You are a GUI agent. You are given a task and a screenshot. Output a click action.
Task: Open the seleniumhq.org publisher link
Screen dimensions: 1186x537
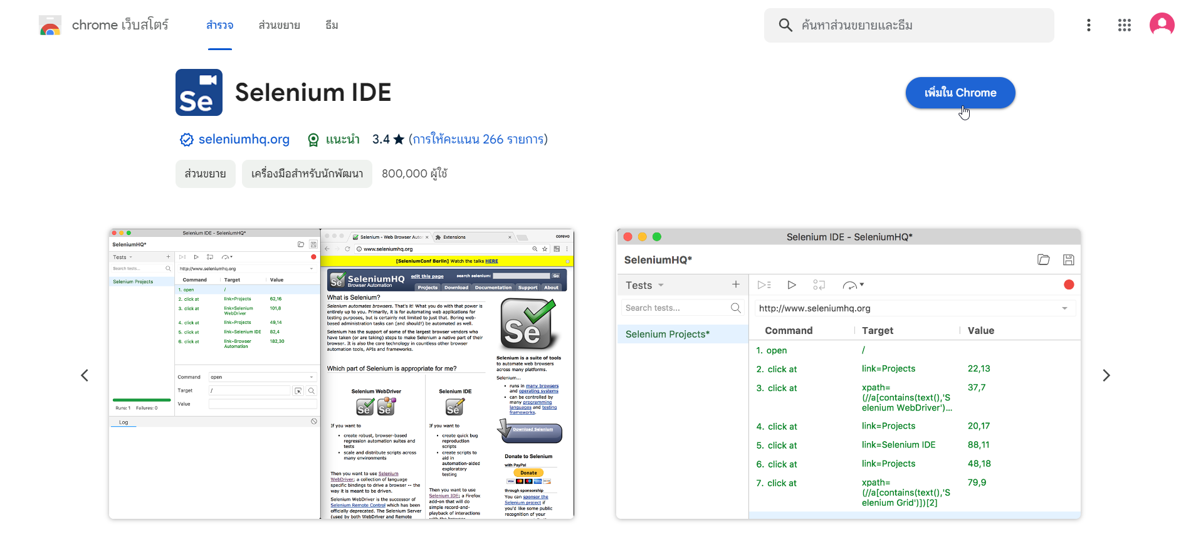point(244,139)
